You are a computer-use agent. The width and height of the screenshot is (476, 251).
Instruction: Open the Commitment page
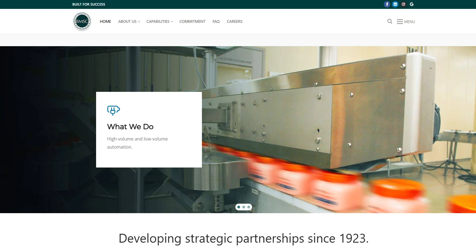point(192,21)
